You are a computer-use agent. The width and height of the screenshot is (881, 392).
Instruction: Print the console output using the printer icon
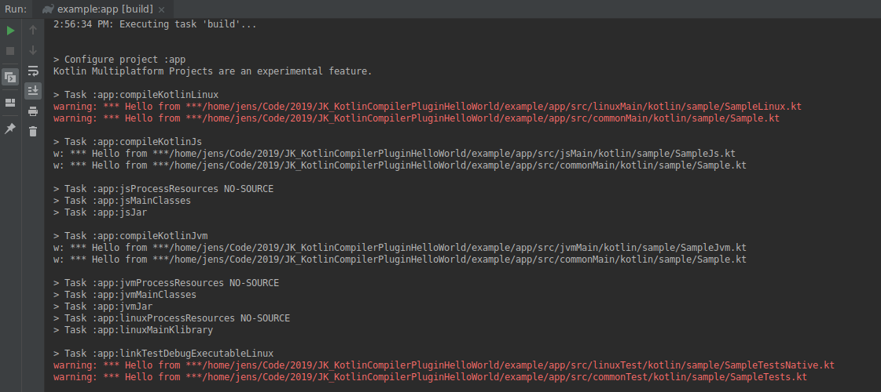coord(33,111)
